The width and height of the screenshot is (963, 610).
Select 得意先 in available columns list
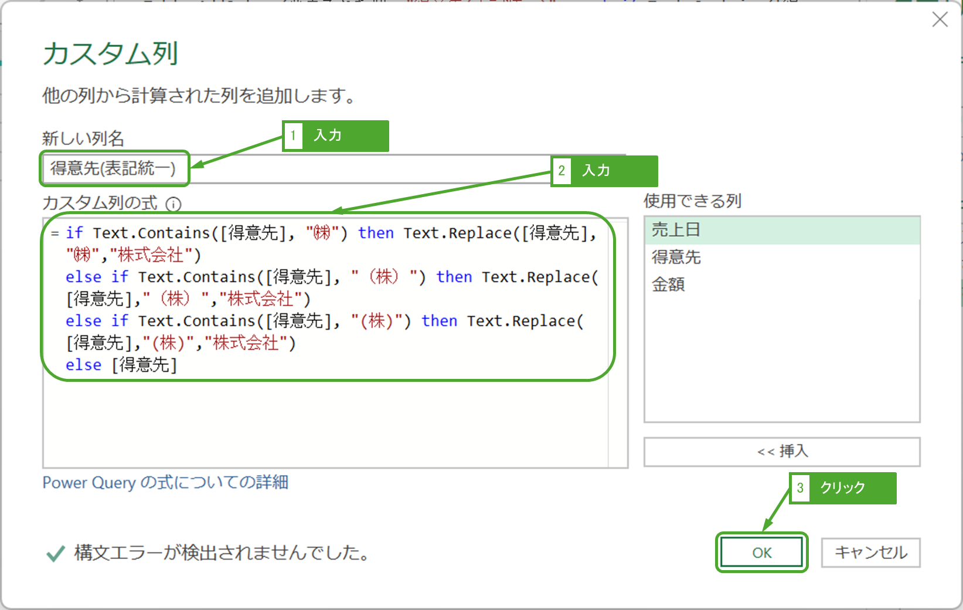pos(782,257)
